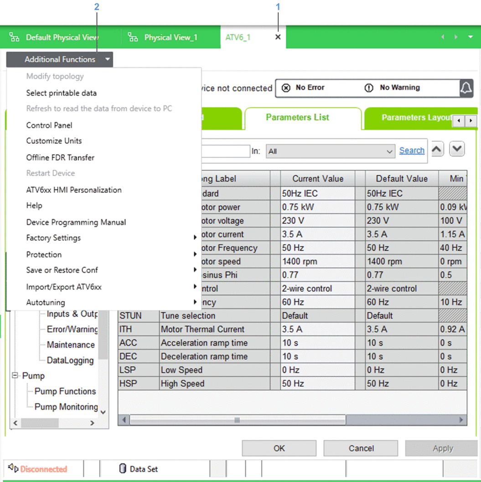This screenshot has height=482, width=481.
Task: Click the Search link
Action: coord(412,150)
